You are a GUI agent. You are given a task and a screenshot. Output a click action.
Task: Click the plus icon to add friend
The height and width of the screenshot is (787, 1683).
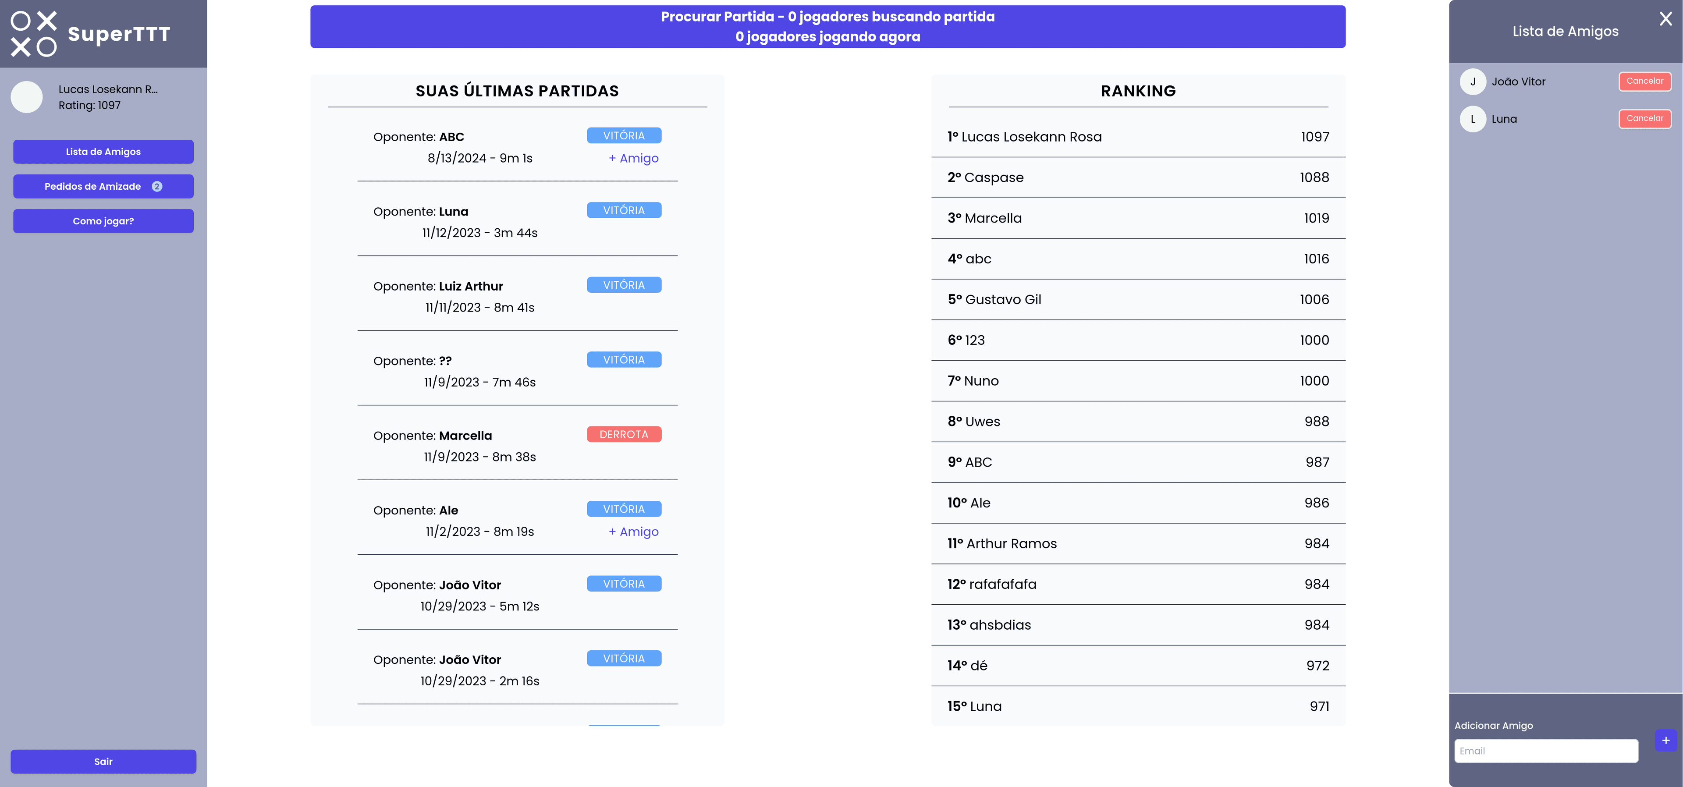[1665, 740]
